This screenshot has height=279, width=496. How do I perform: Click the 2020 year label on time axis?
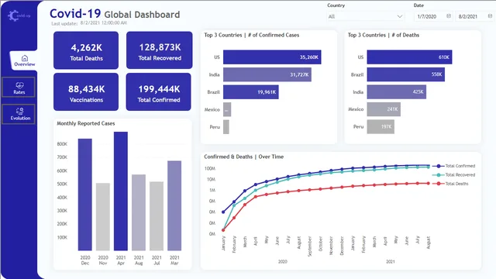tap(282, 262)
